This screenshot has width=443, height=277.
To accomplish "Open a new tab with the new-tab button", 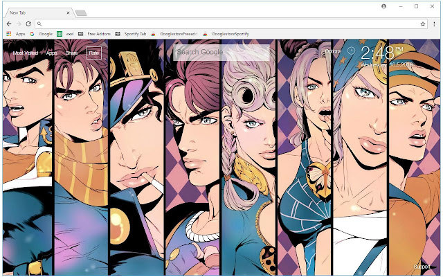I will click(81, 13).
